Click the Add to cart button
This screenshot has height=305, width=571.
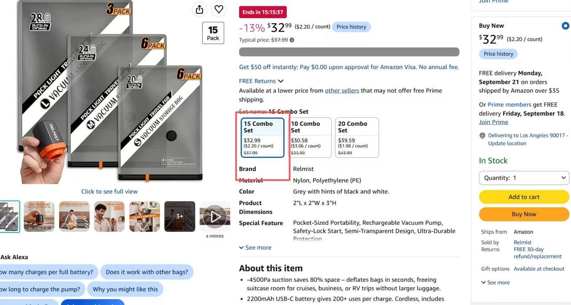[524, 197]
